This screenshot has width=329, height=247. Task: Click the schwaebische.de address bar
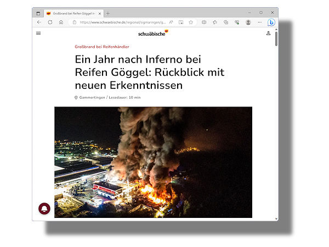click(123, 23)
